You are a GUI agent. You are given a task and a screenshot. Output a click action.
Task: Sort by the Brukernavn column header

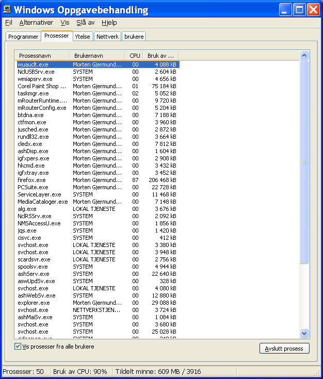[x=97, y=56]
